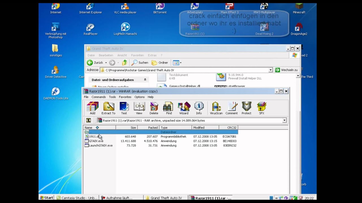Show archive Info
The width and height of the screenshot is (362, 203).
point(199,108)
